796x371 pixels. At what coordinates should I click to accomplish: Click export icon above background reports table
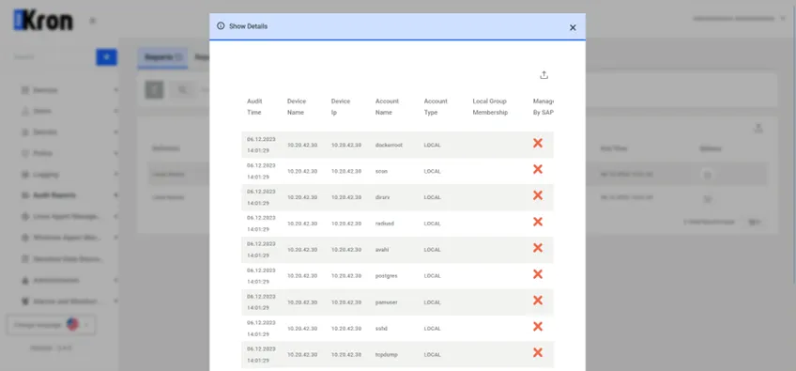tap(758, 128)
